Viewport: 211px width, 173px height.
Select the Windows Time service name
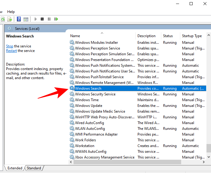coord(87,100)
